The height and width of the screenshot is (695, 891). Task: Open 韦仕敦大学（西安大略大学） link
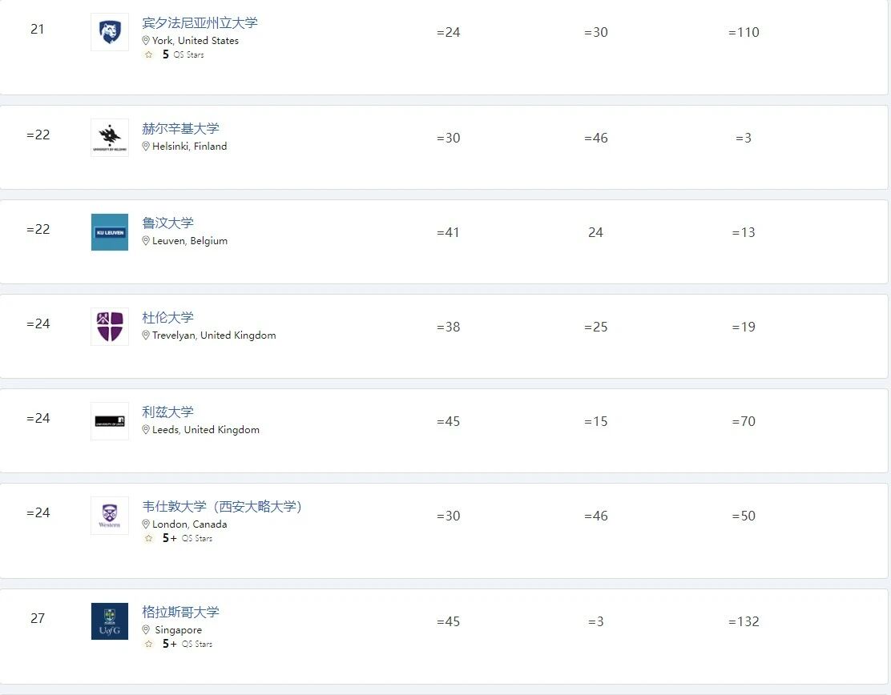click(222, 507)
